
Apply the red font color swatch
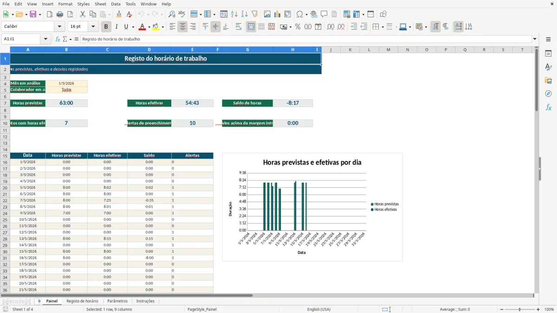[x=142, y=27]
